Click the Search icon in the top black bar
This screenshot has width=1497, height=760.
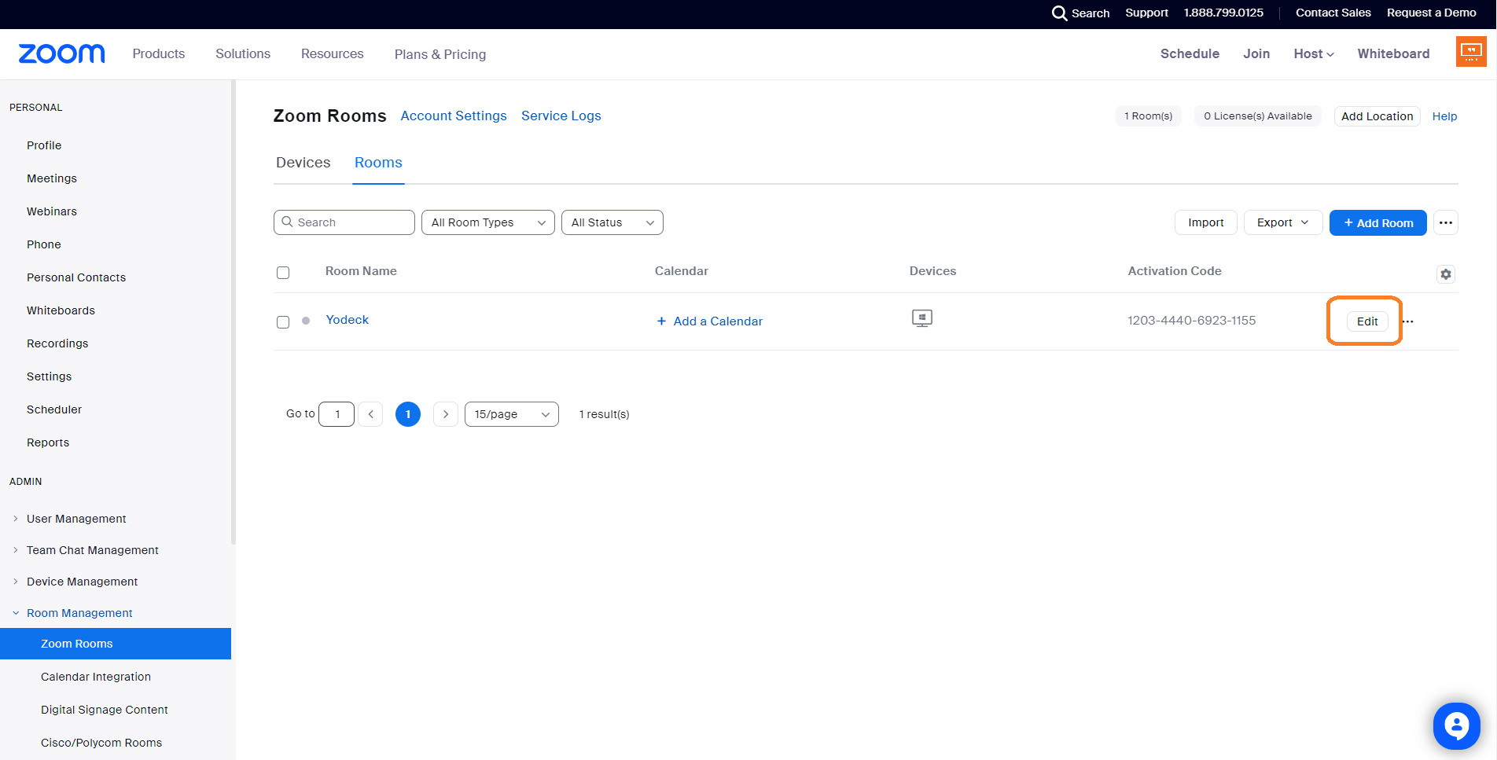coord(1059,13)
